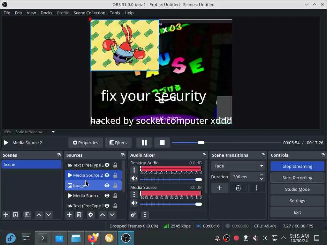Open the Edit menu
The height and width of the screenshot is (245, 327).
[x=18, y=13]
